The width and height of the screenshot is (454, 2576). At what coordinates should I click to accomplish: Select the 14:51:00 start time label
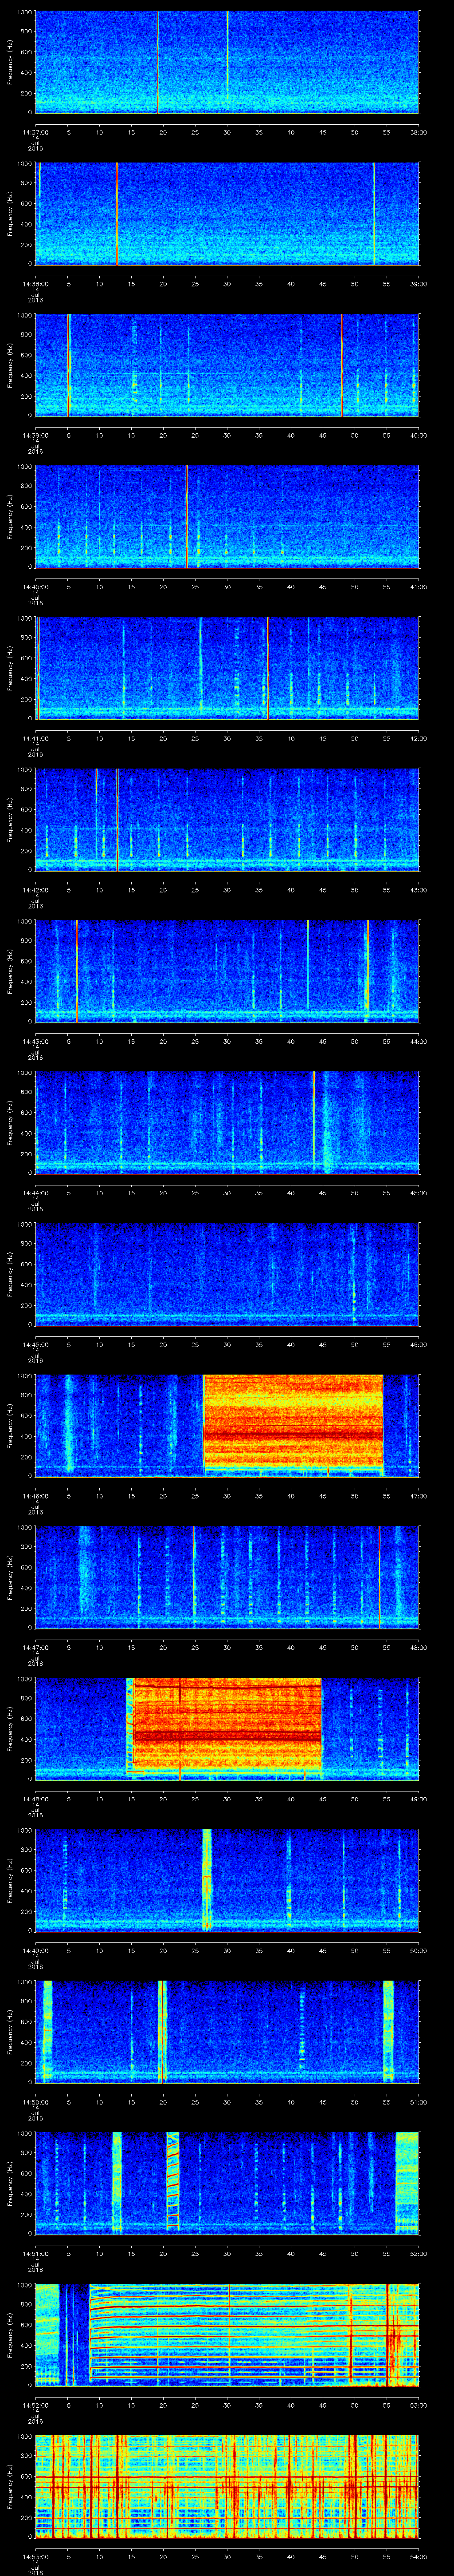(36, 2253)
